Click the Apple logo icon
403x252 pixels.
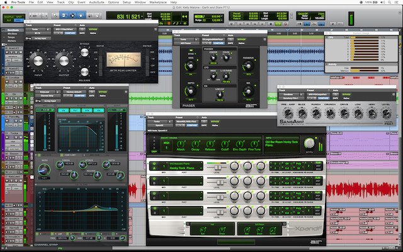(x=4, y=3)
